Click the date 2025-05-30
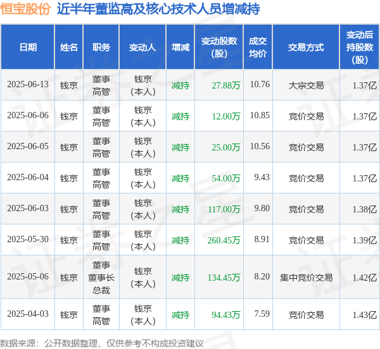Image resolution: width=380 pixels, height=349 pixels. coord(28,239)
